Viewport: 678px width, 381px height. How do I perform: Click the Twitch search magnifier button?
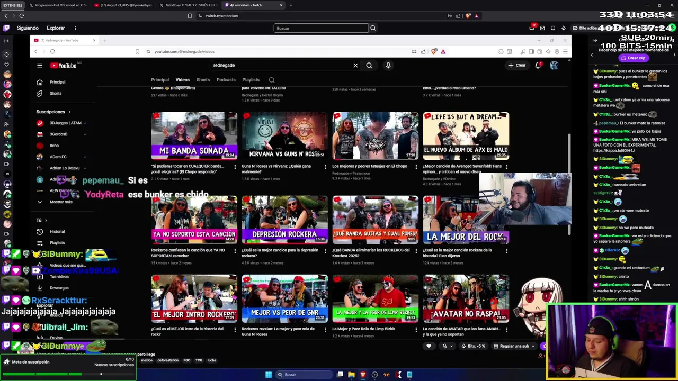point(373,28)
